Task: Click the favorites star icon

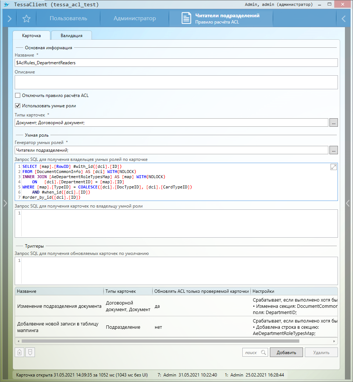Action: pyautogui.click(x=26, y=19)
